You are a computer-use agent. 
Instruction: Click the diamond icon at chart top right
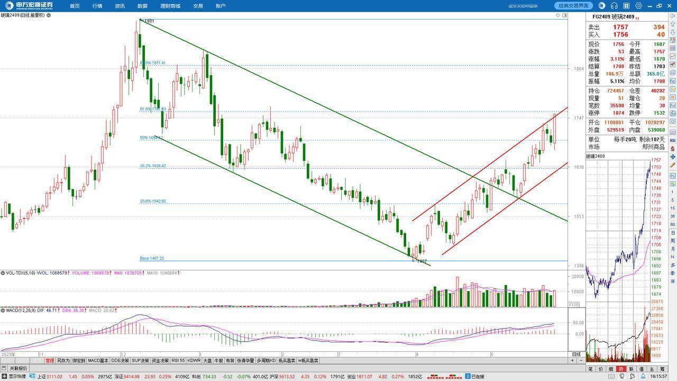tap(558, 15)
